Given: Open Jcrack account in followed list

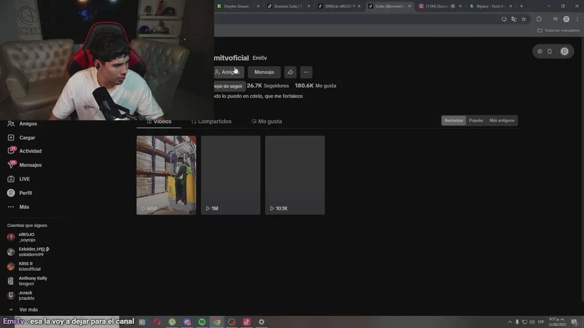Looking at the screenshot, I should tap(21, 296).
